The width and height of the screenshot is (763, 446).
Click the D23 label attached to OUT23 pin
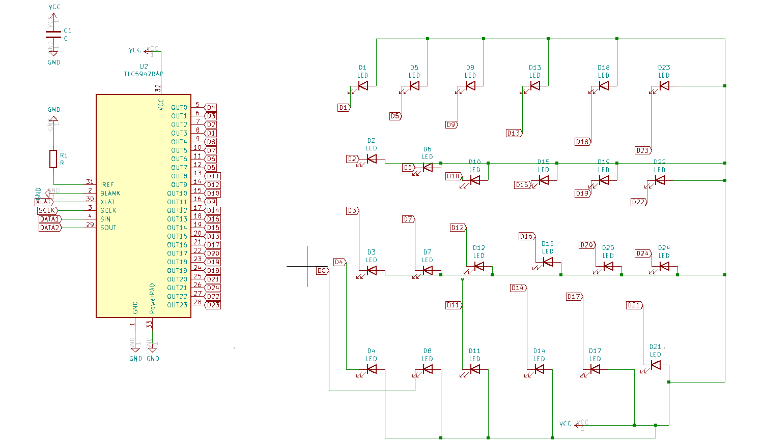click(213, 305)
